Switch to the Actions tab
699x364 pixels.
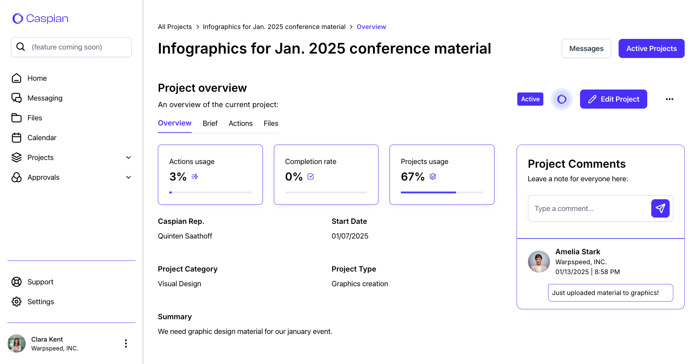click(x=240, y=123)
